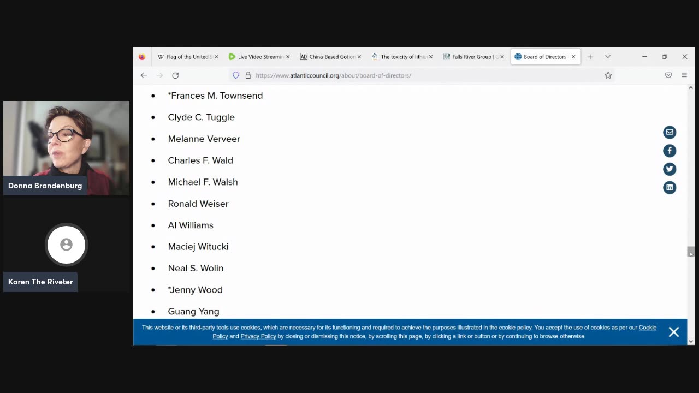Click name Charles F. Wald
This screenshot has width=699, height=393.
pos(200,160)
